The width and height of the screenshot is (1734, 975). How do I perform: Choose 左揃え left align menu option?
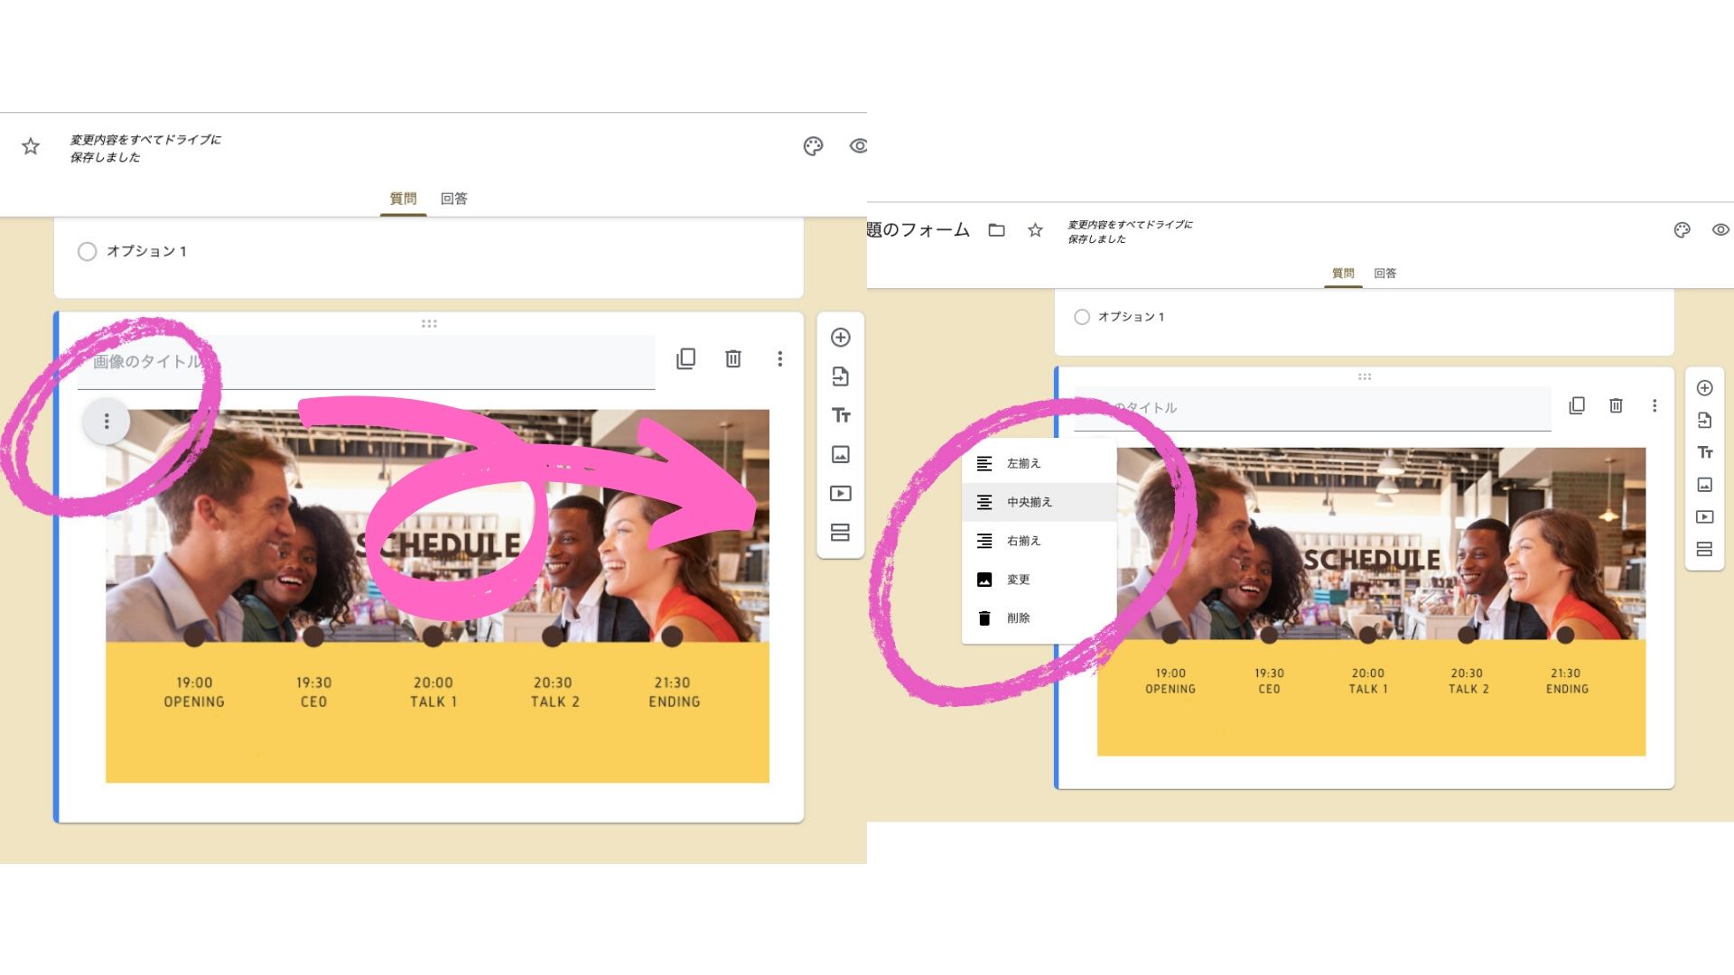coord(1039,463)
